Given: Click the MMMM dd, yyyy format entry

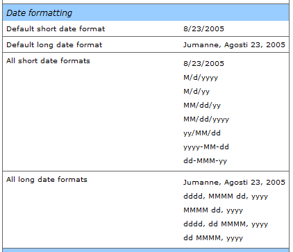Looking at the screenshot, I should 213,210.
